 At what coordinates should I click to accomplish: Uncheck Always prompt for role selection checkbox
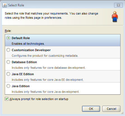tap(6, 99)
